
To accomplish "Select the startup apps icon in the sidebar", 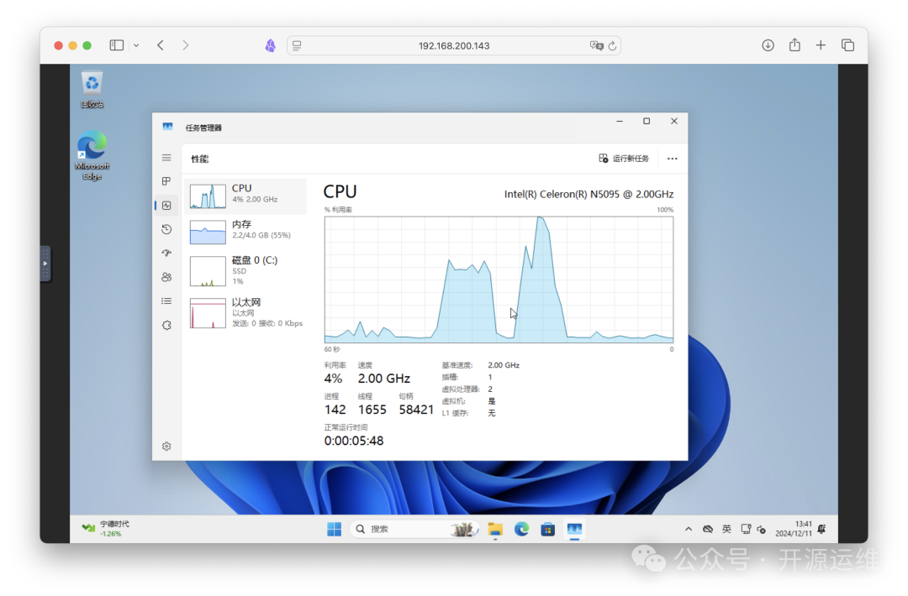I will (x=166, y=253).
